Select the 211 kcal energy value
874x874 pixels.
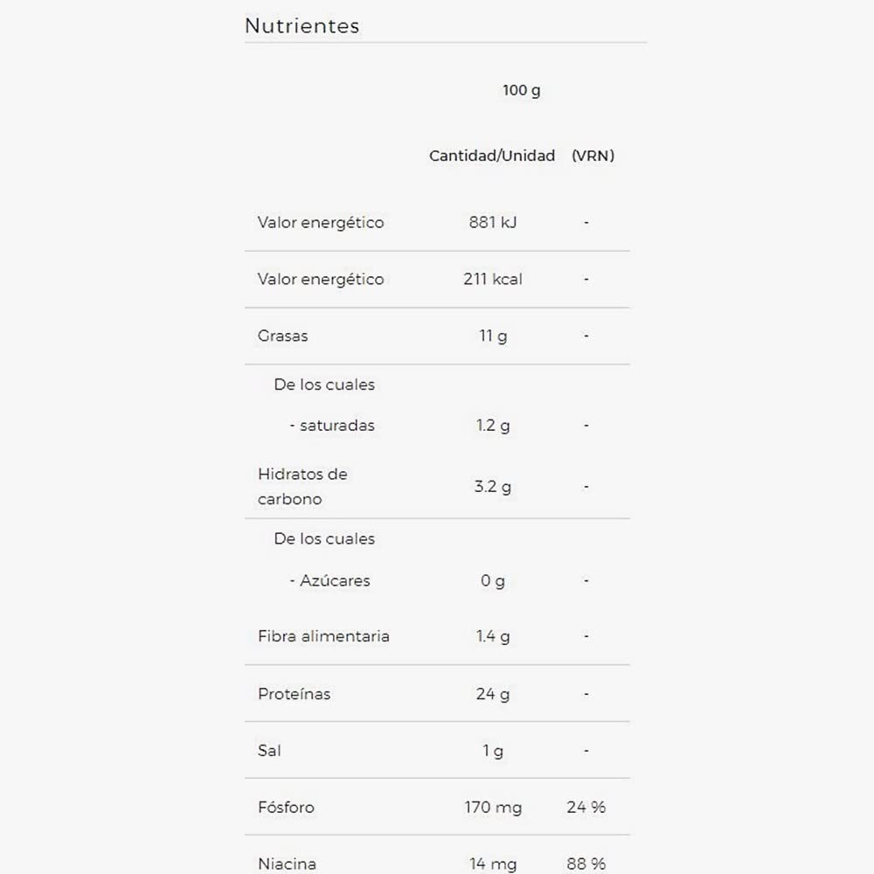493,279
